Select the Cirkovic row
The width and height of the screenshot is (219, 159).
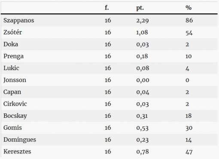(x=109, y=104)
